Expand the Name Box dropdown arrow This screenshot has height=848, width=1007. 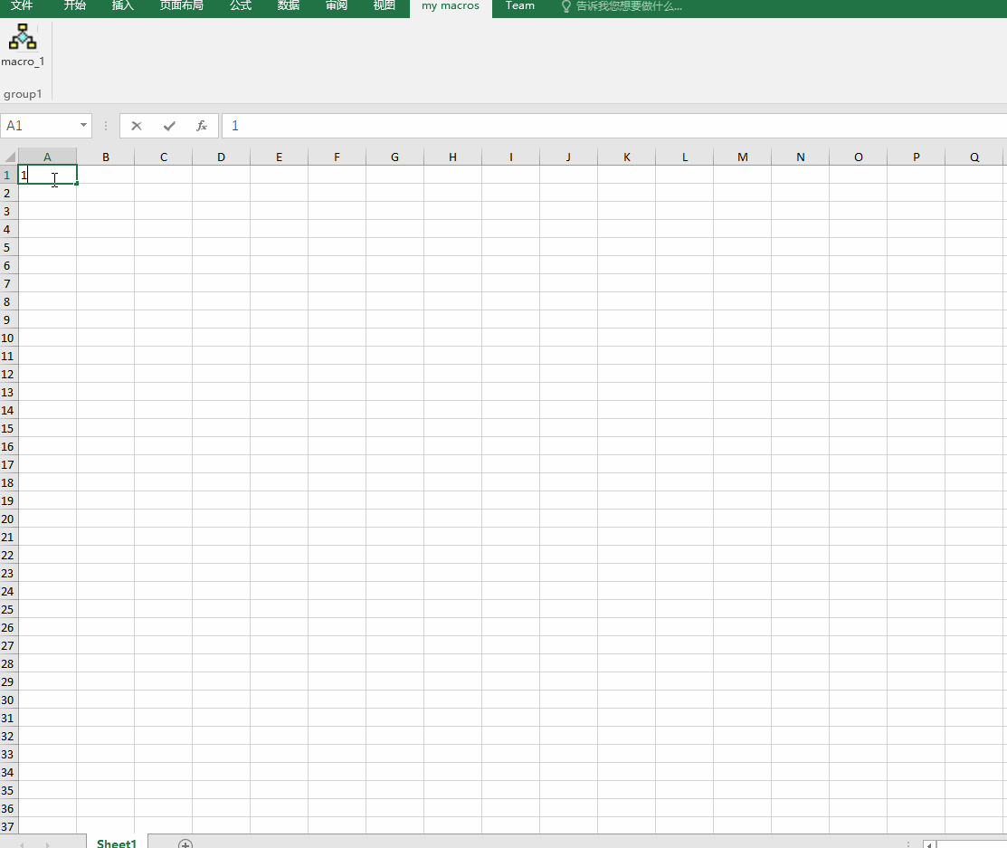tap(83, 125)
